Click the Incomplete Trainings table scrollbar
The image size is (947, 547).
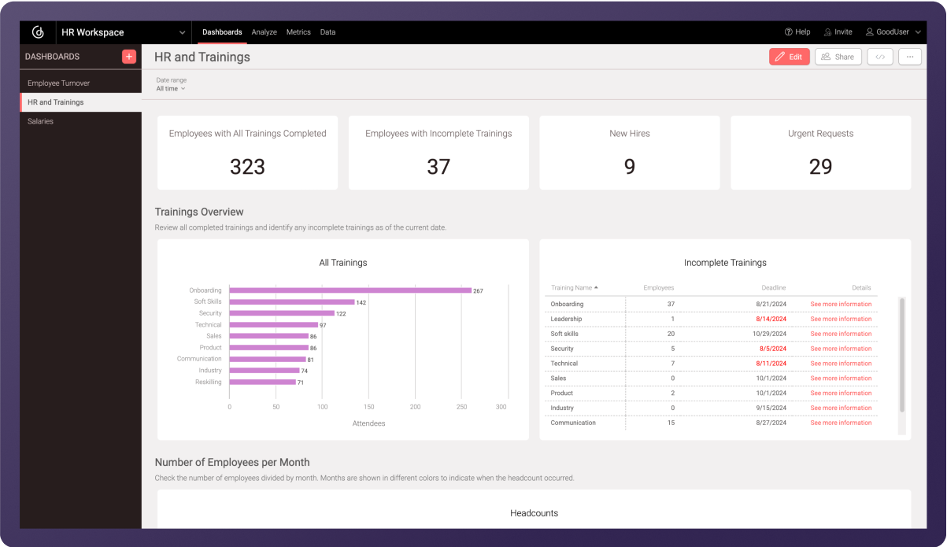coord(902,354)
